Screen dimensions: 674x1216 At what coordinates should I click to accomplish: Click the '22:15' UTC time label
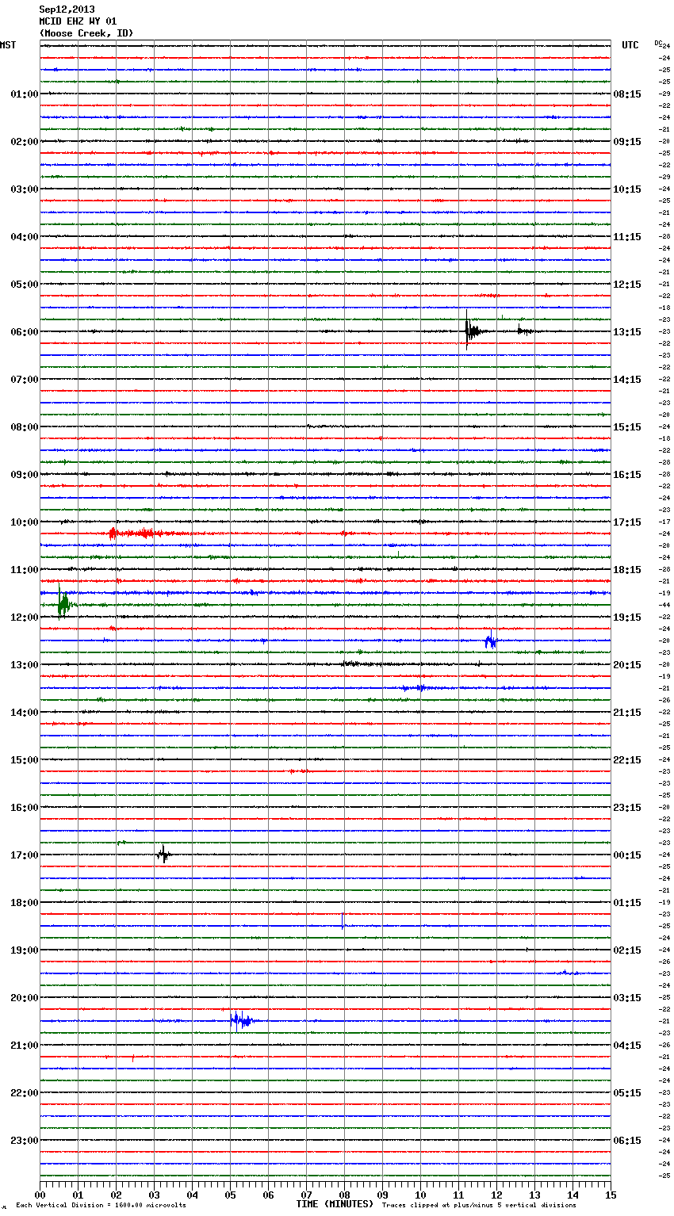pos(627,759)
